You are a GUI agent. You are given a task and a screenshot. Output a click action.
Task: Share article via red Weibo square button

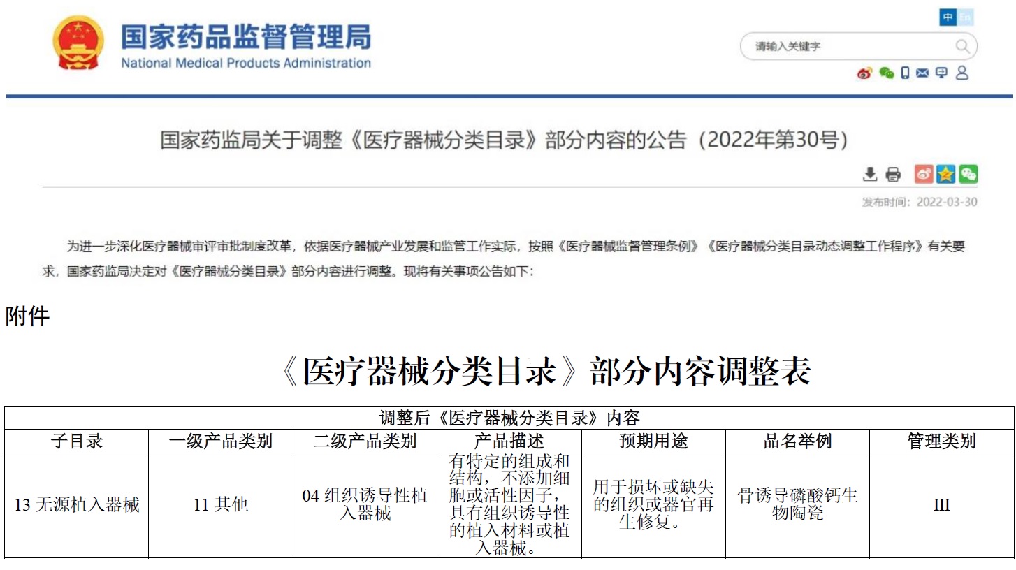(x=924, y=174)
